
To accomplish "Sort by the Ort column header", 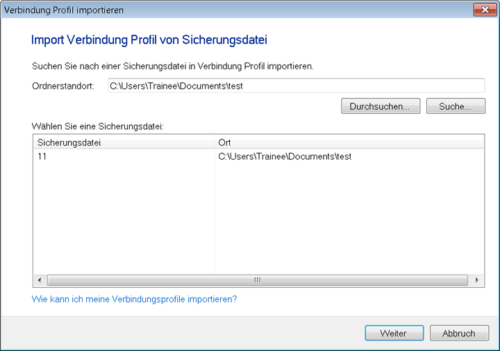I will [225, 142].
